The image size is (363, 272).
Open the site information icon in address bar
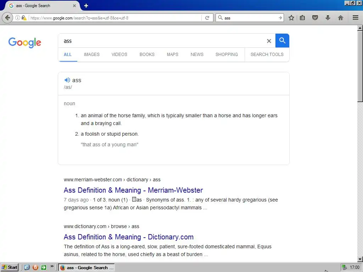tap(18, 18)
